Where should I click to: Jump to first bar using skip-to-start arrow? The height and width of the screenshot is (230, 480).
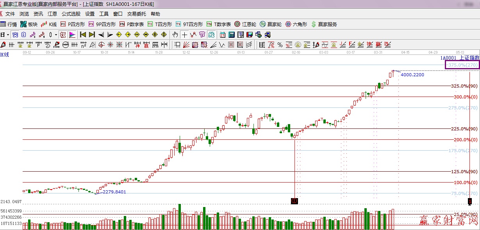pyautogui.click(x=83, y=35)
